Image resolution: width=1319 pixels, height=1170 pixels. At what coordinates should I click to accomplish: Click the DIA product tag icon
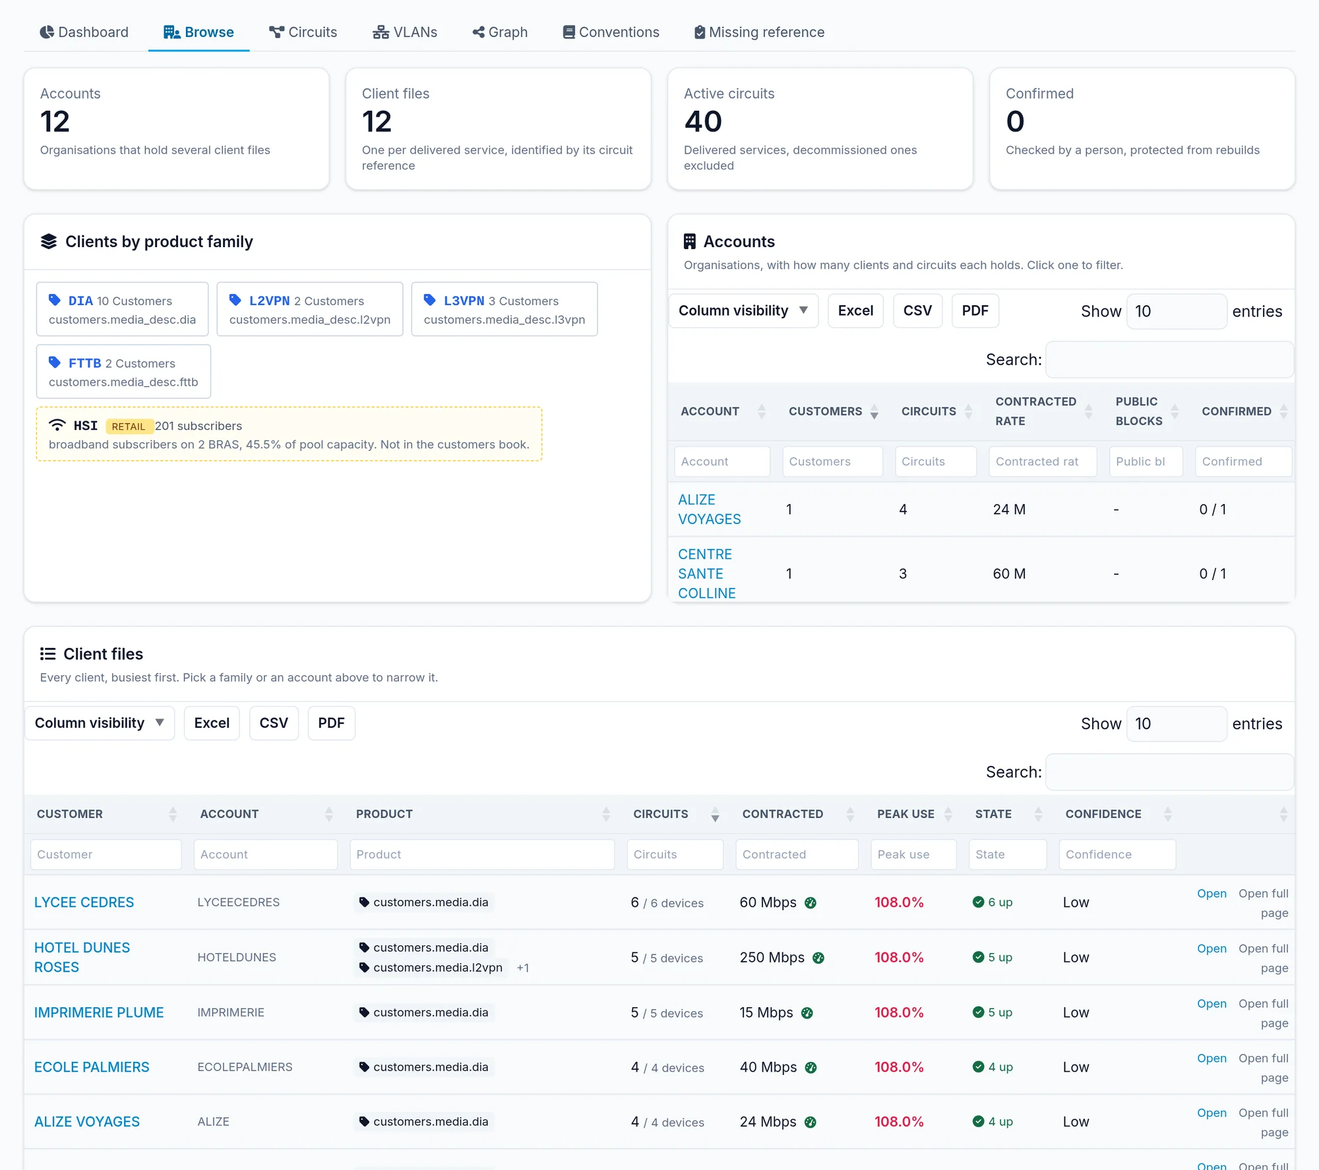coord(55,300)
